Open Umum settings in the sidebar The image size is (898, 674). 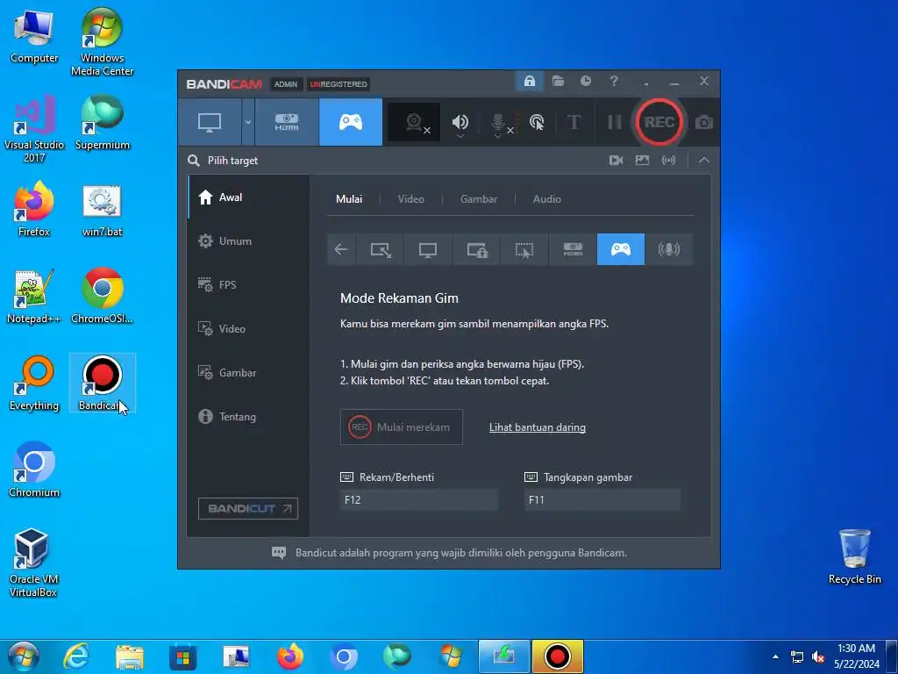[x=248, y=241]
